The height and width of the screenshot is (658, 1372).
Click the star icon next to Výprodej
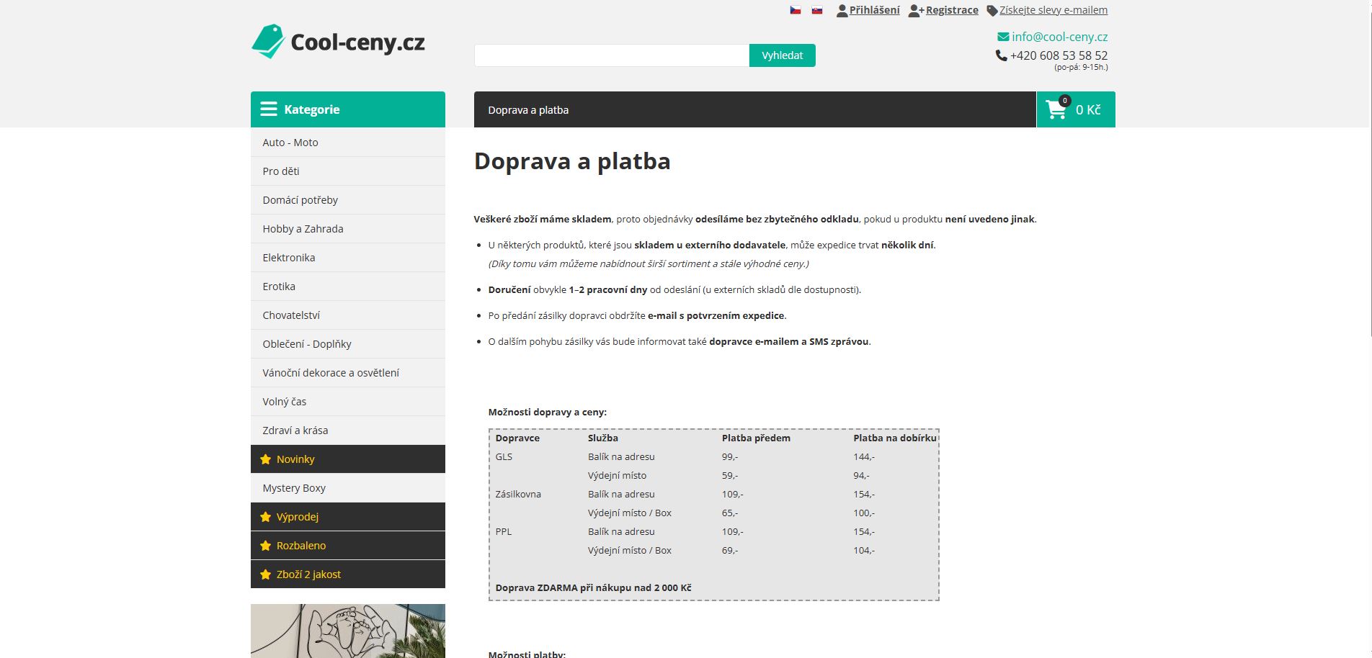click(x=265, y=517)
